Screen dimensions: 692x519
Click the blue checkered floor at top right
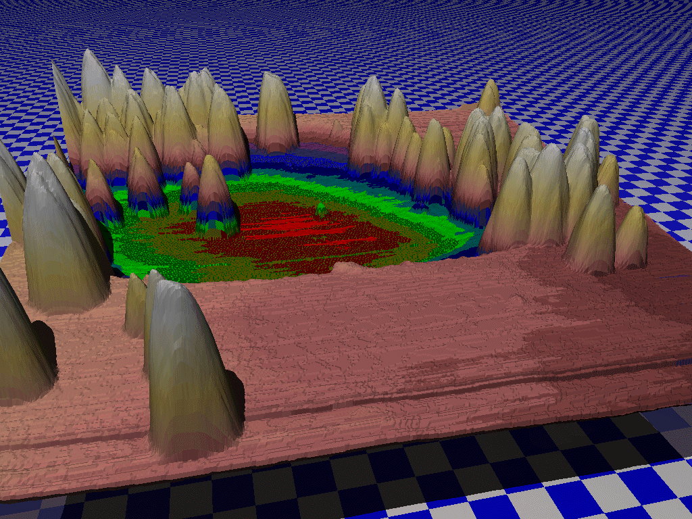pos(574,54)
